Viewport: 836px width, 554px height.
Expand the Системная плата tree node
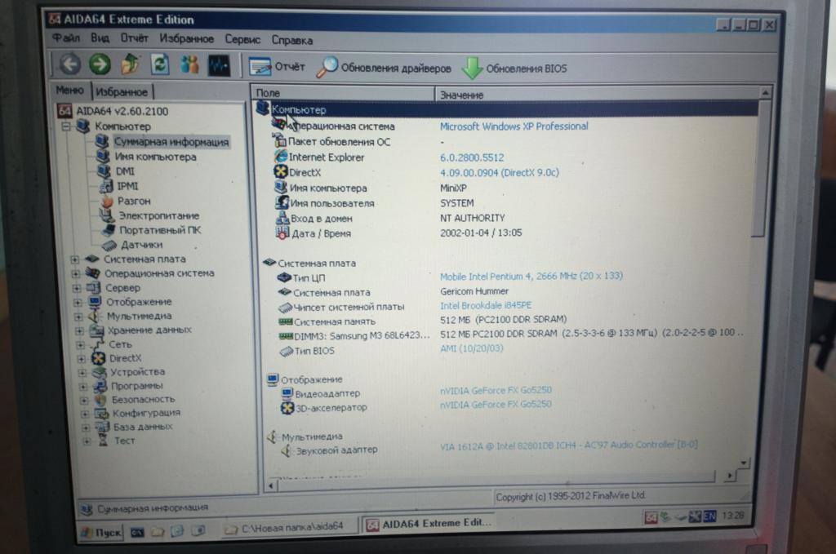point(74,259)
